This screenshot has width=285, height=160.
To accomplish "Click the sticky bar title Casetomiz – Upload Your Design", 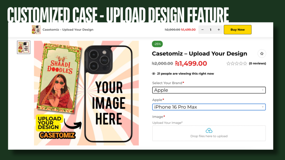I will click(x=68, y=29).
